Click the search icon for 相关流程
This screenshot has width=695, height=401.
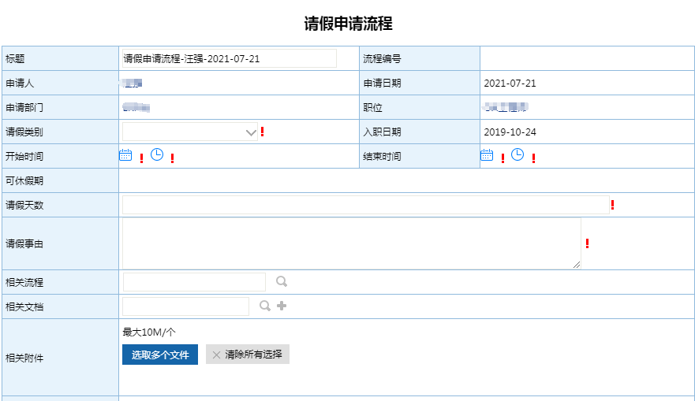[x=282, y=281]
